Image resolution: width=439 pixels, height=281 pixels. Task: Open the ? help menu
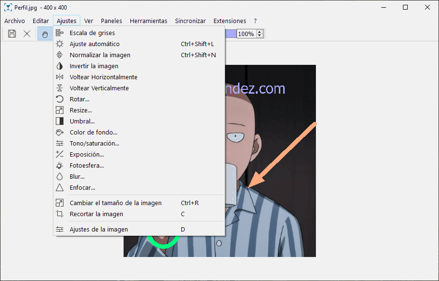tap(255, 21)
